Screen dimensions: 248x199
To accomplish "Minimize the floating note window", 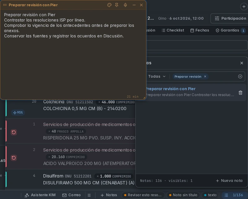I will (134, 5).
